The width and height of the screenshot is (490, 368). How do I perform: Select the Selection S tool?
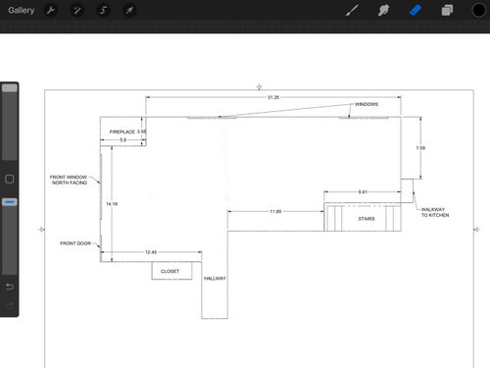(104, 11)
